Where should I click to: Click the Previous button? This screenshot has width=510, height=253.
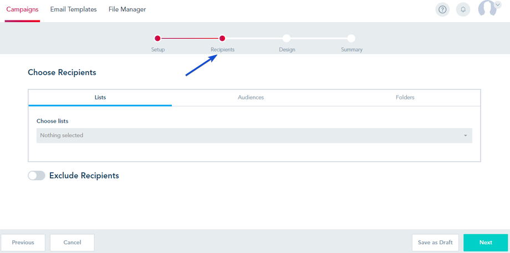[23, 243]
